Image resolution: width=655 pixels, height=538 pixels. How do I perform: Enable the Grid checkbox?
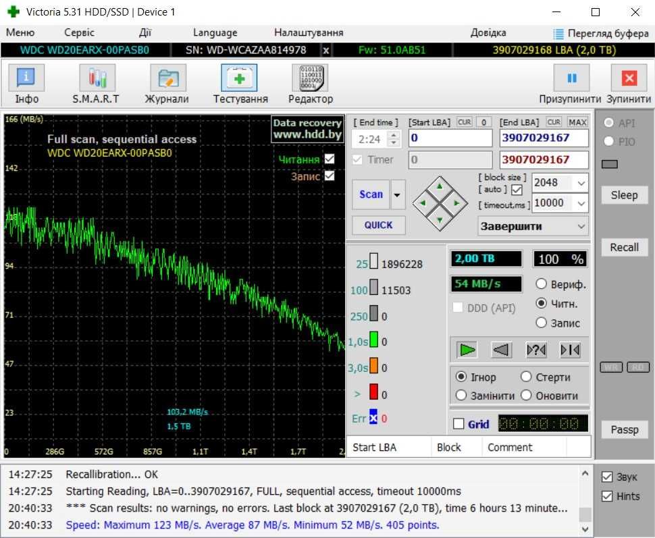[459, 424]
